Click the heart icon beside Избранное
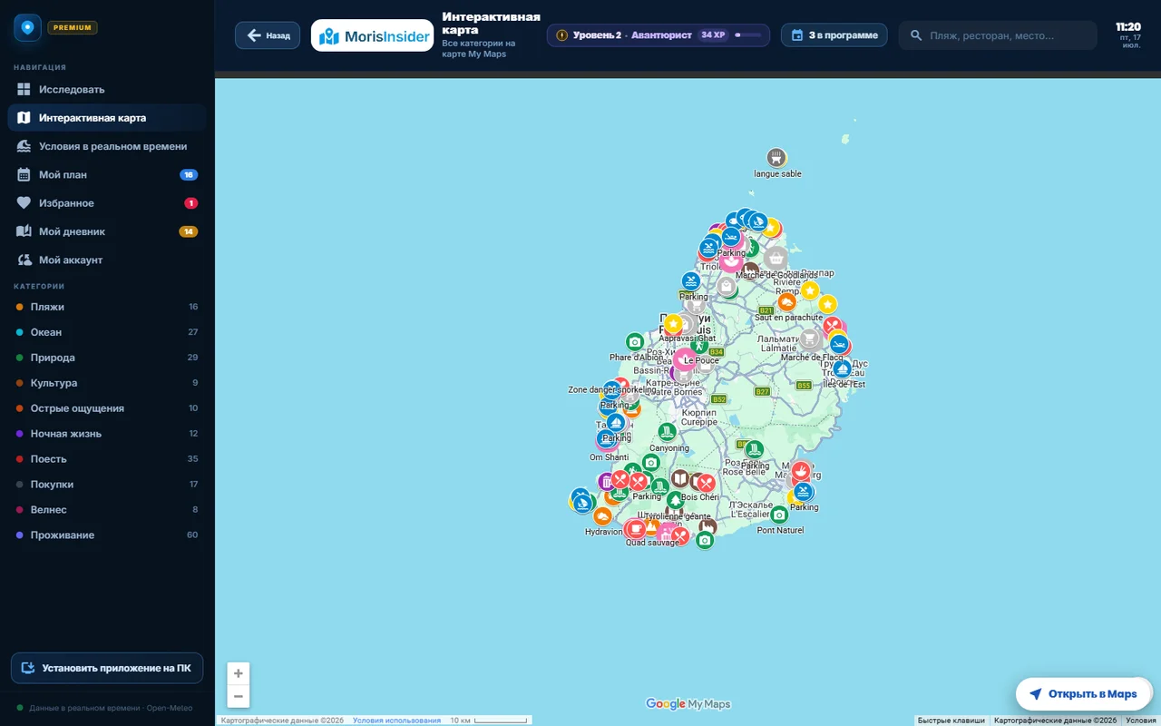This screenshot has height=726, width=1161. [24, 203]
